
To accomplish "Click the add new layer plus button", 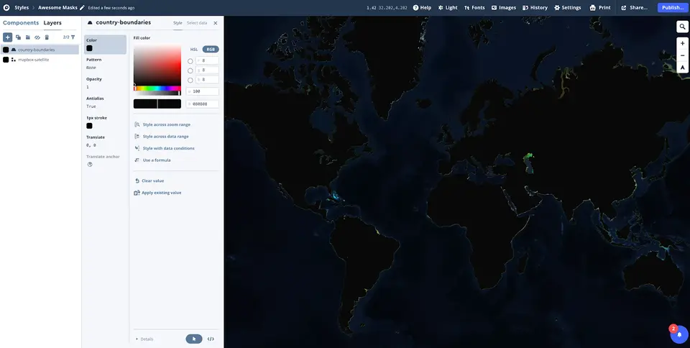I will click(8, 37).
